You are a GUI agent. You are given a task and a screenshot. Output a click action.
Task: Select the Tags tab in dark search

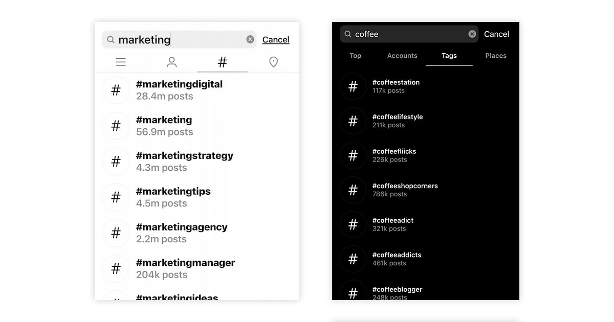[x=449, y=56]
